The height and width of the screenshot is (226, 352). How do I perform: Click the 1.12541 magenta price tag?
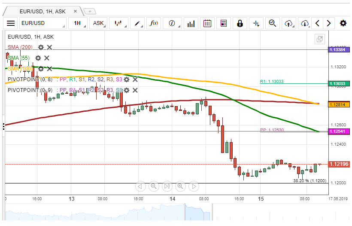pyautogui.click(x=339, y=131)
